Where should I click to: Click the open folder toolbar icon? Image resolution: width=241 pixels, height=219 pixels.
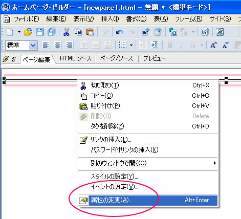click(x=28, y=32)
